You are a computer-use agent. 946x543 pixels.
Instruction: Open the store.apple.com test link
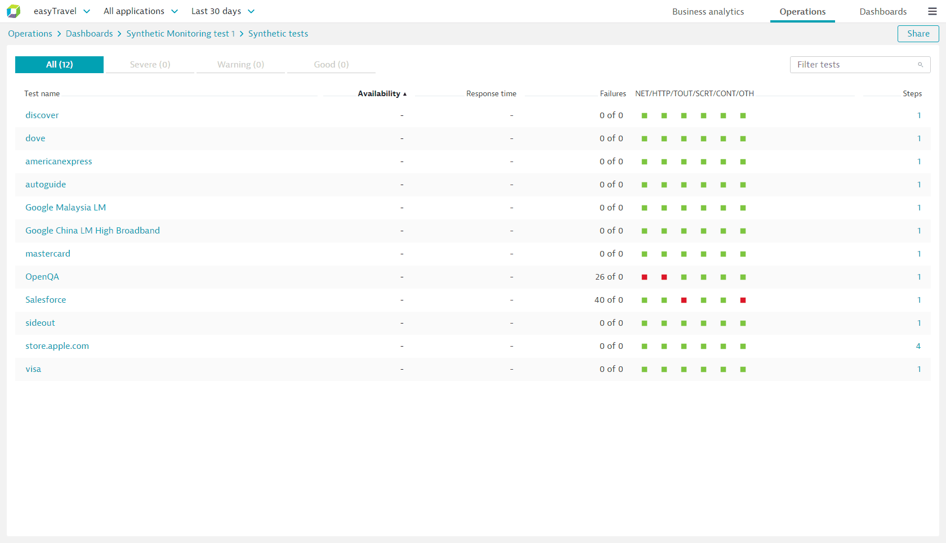tap(57, 346)
